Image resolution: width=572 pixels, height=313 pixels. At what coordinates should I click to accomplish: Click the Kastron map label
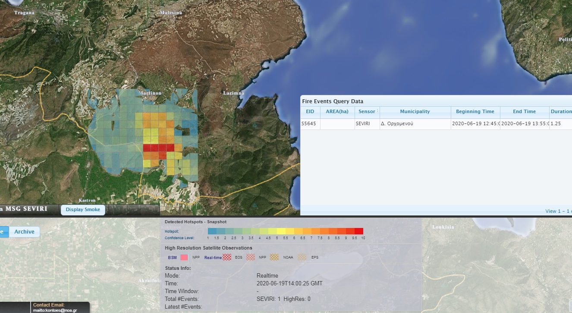88,200
